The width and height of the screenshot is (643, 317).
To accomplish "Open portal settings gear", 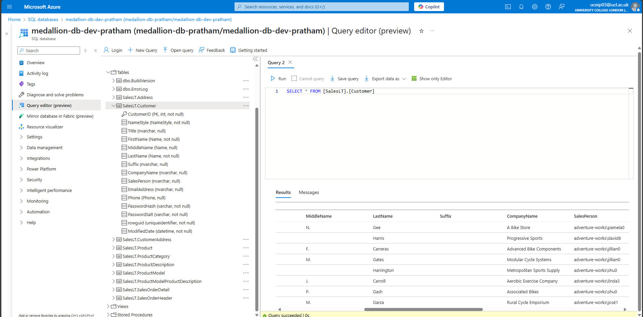I will [535, 7].
